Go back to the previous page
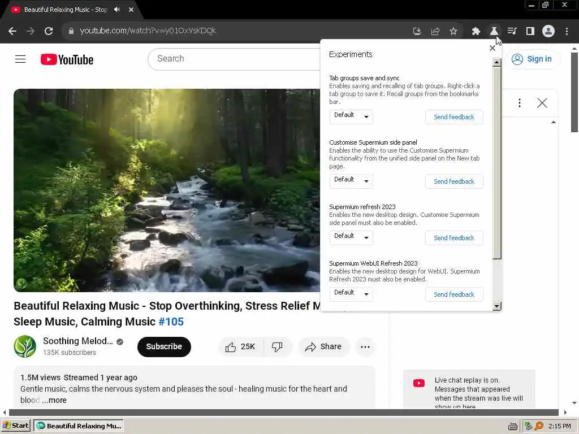579x434 pixels. click(12, 31)
